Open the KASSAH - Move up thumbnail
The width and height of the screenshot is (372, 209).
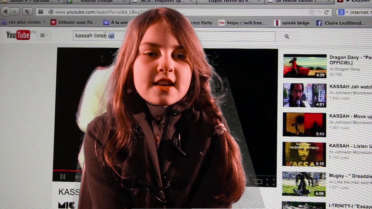(x=304, y=125)
